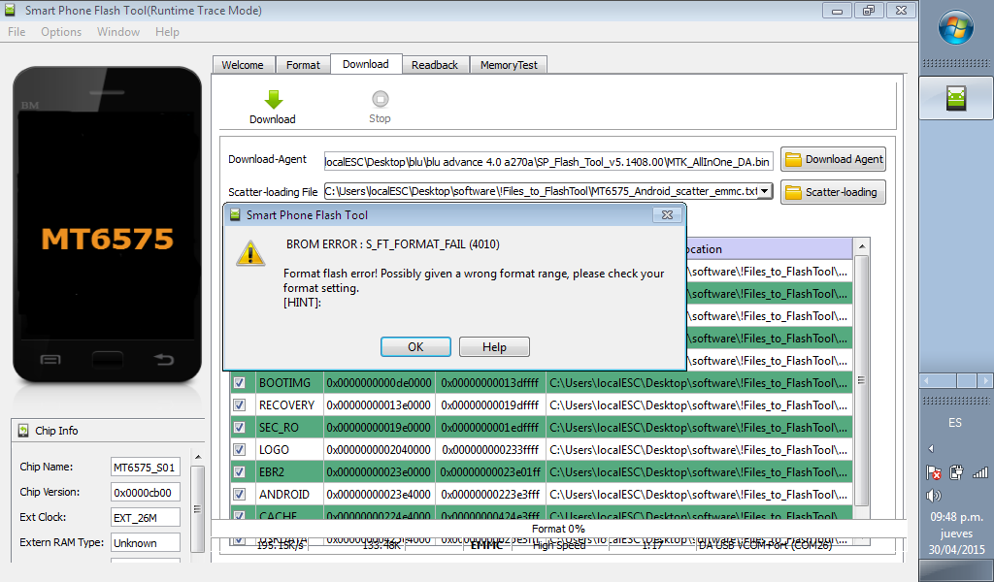
Task: Click the network signal tray icon
Action: pyautogui.click(x=979, y=472)
